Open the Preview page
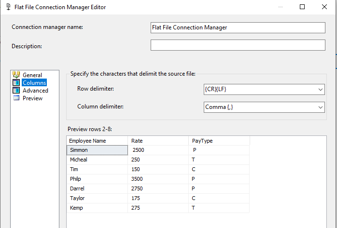The image size is (337, 228). (x=32, y=98)
